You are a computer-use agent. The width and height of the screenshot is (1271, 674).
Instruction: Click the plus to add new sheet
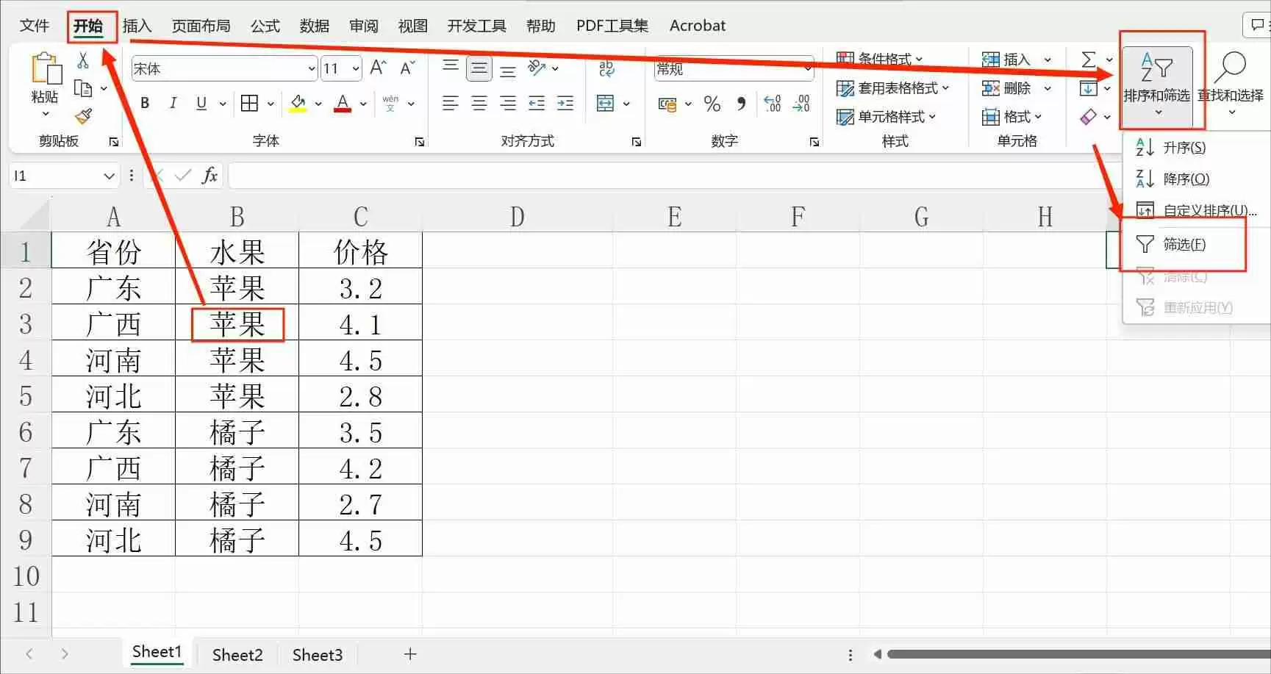coord(409,654)
